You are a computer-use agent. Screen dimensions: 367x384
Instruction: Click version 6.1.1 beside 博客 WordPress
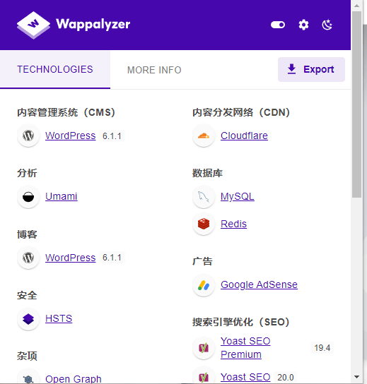click(112, 258)
